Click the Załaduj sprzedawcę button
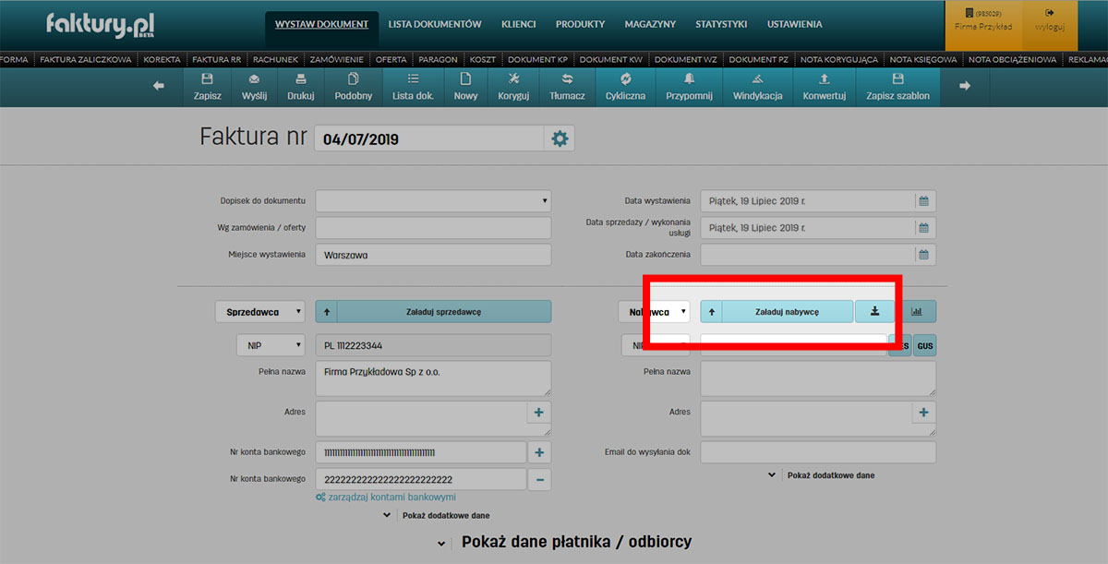The width and height of the screenshot is (1108, 564). coord(443,312)
